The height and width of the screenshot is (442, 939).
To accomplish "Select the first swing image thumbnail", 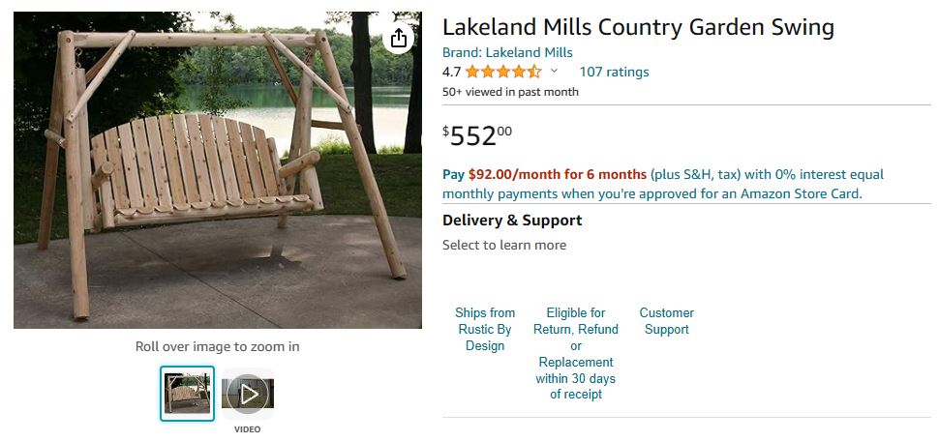I will [x=187, y=394].
